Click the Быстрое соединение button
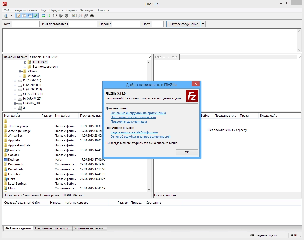Image resolution: width=304 pixels, height=240 pixels. pos(183,24)
